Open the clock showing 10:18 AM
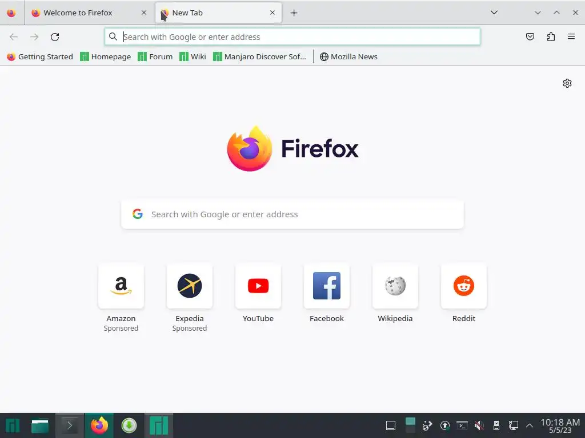 click(560, 425)
